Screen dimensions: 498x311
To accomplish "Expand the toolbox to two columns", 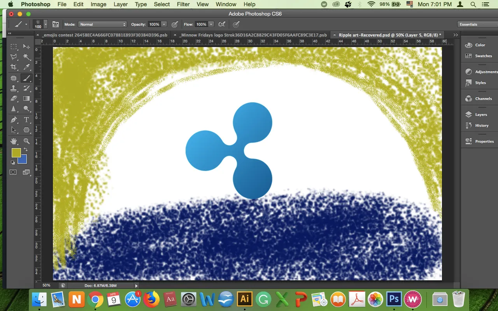I will 10,33.
